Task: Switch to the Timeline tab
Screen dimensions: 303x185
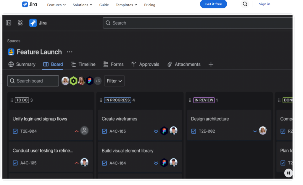Action: (x=83, y=64)
